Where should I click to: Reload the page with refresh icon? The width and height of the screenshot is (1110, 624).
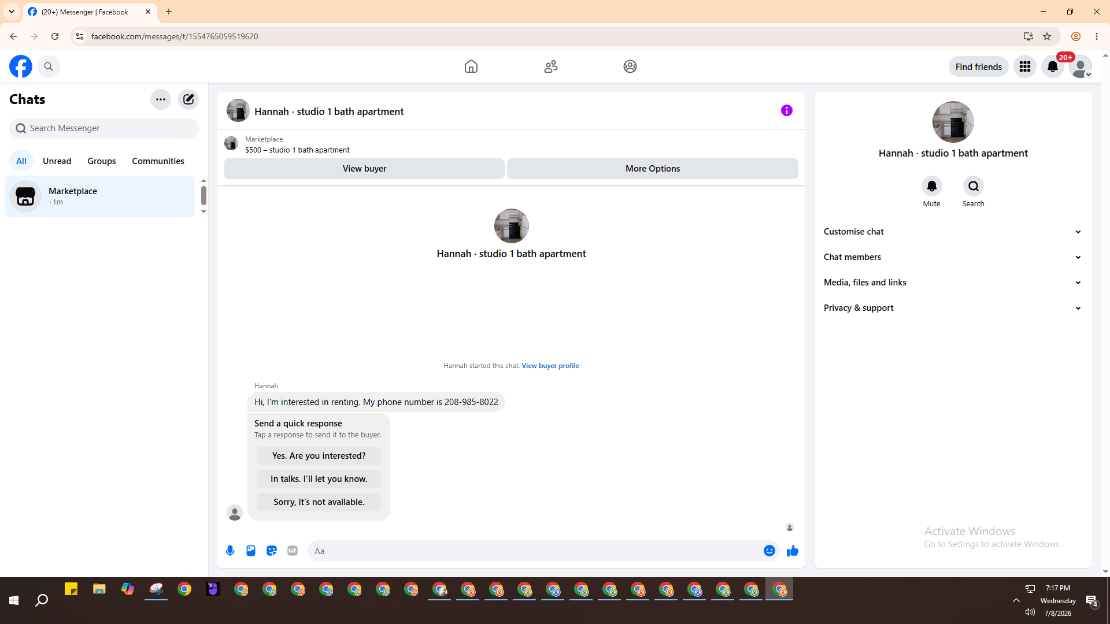tap(55, 36)
